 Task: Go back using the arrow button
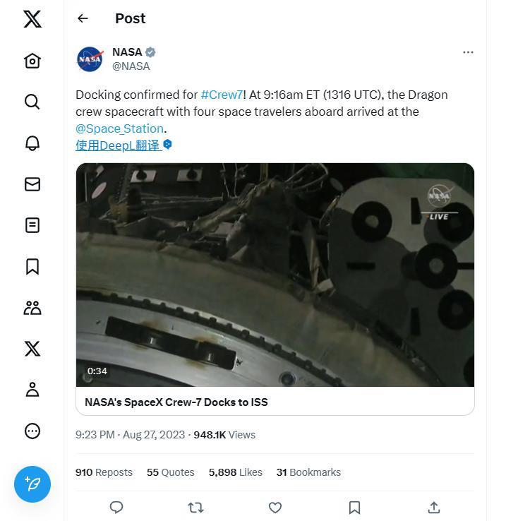click(83, 18)
